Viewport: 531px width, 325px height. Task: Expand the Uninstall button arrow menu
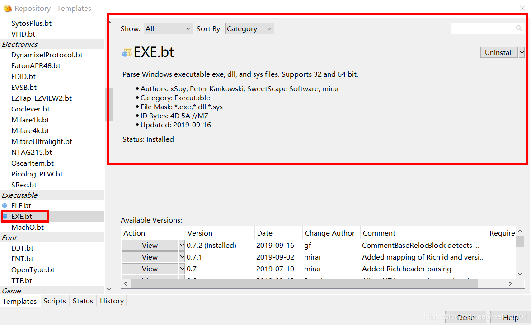[522, 52]
